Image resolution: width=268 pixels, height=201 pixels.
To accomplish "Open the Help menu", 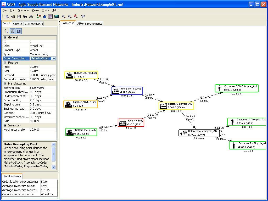I will coord(55,10).
